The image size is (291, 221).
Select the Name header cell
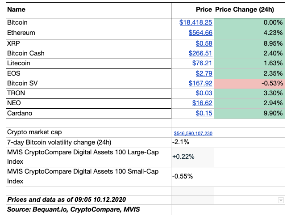(x=88, y=9)
